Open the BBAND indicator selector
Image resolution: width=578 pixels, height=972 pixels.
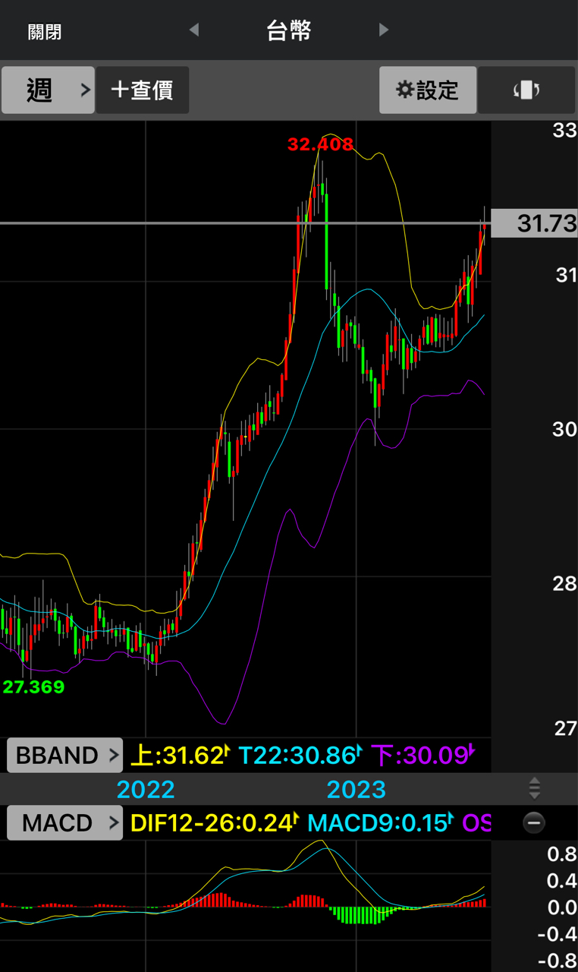point(64,755)
